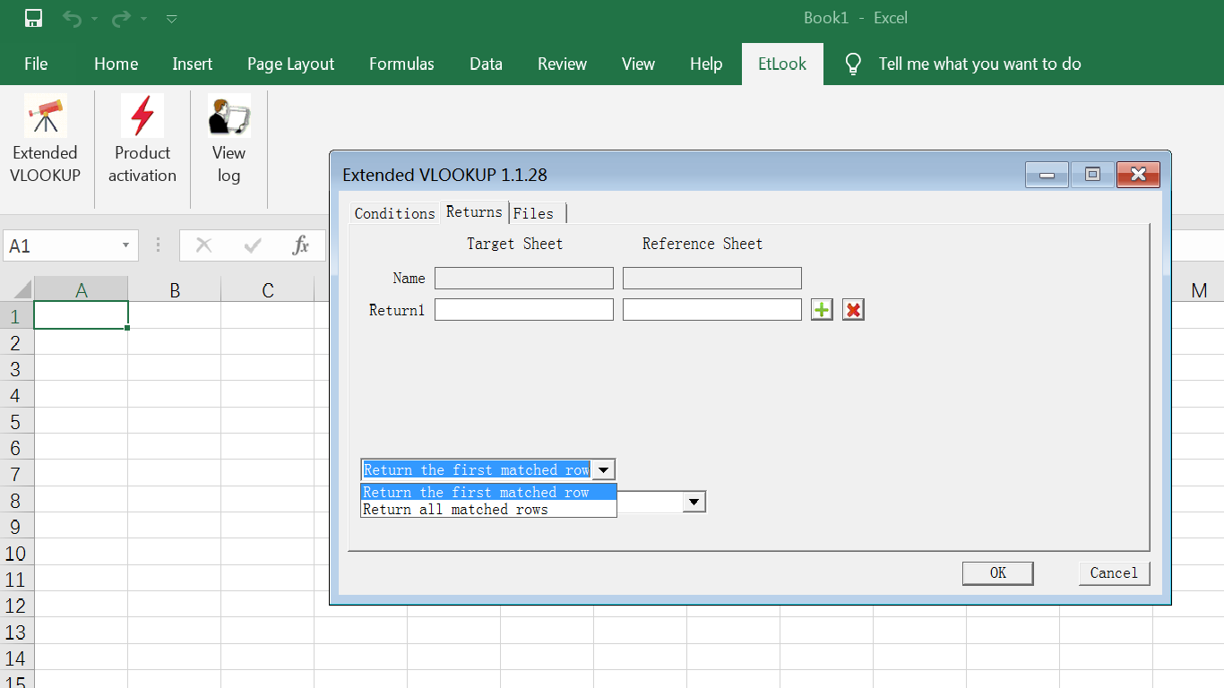1224x688 pixels.
Task: Open the Formulas ribbon tab
Action: coord(401,64)
